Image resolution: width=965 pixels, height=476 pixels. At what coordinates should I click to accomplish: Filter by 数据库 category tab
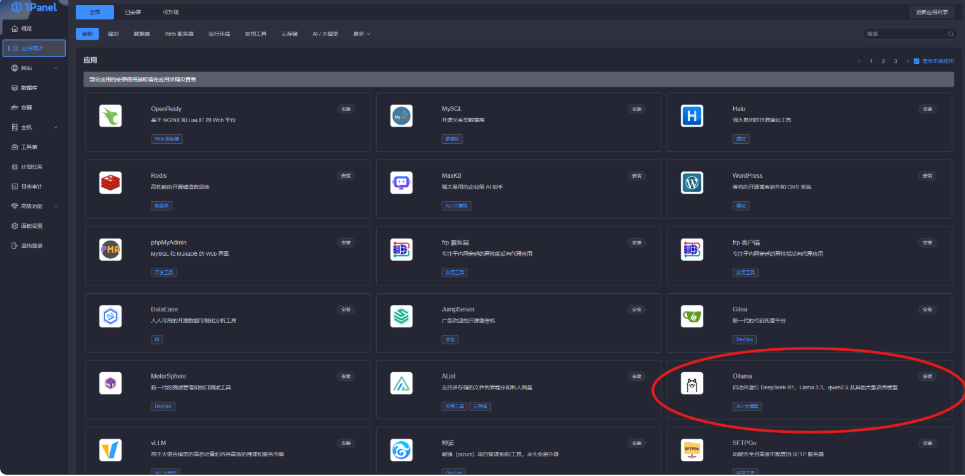click(142, 34)
